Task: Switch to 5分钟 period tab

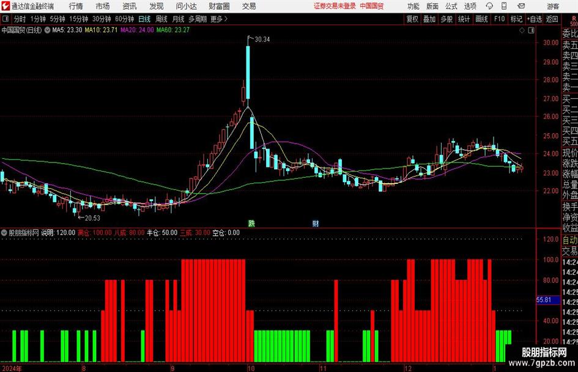Action: coord(57,19)
